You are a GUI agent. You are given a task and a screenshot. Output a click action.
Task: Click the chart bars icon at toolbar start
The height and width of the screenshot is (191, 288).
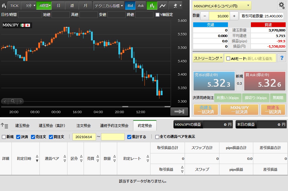point(4,6)
